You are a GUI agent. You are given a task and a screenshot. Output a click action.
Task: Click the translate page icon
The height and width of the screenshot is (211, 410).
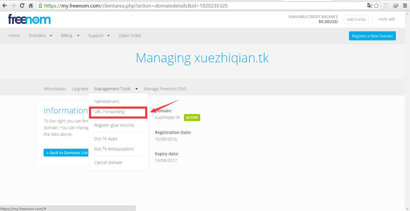pos(369,5)
